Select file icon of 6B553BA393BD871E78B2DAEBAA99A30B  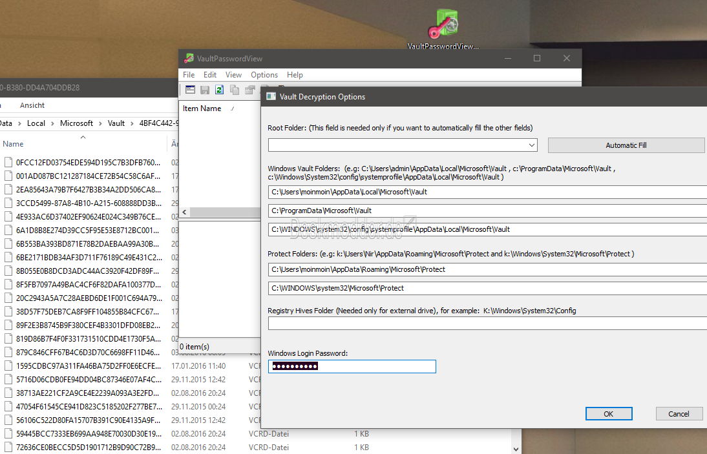click(8, 243)
